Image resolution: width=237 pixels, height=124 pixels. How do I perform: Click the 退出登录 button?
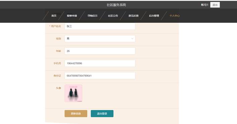point(102,113)
